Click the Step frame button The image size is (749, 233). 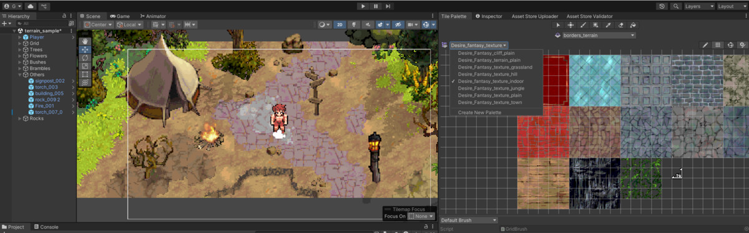point(388,6)
